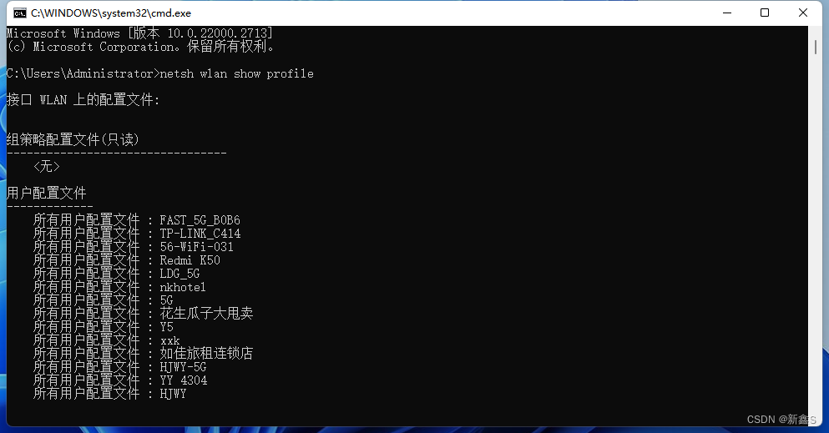Click the TP-LINK_C414 profile entry
829x433 pixels.
click(200, 234)
